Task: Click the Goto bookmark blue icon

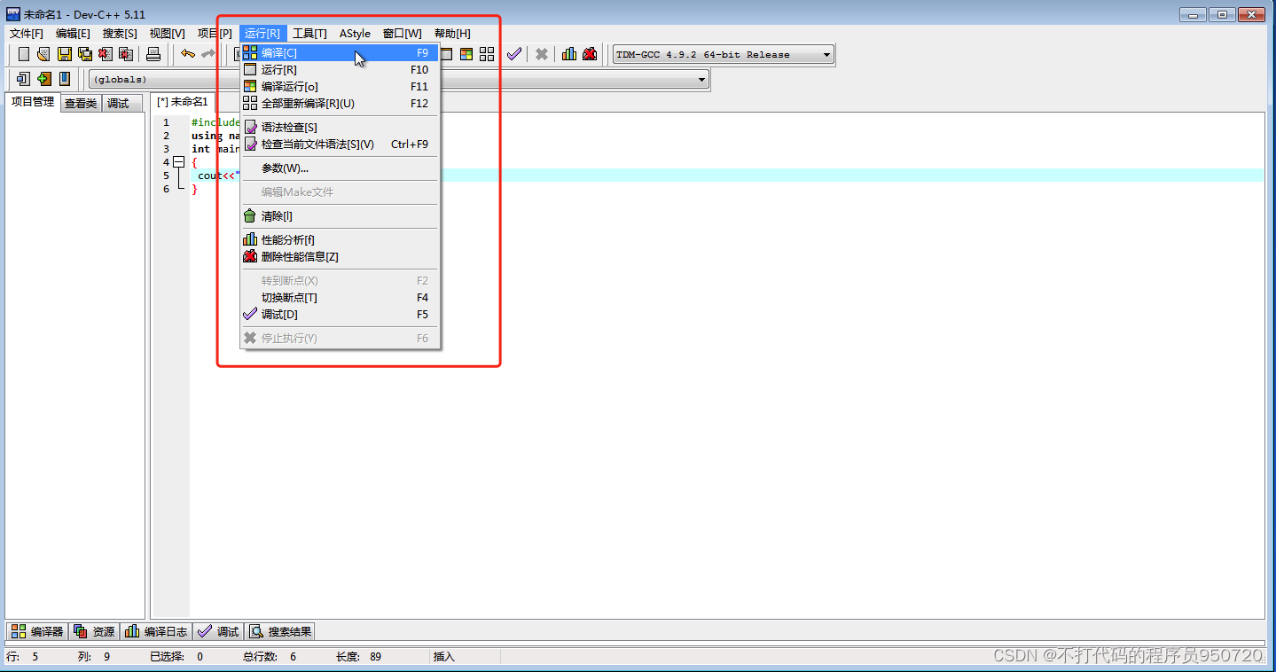Action: click(64, 79)
